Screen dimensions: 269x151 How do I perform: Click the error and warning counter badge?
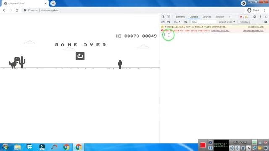click(244, 17)
